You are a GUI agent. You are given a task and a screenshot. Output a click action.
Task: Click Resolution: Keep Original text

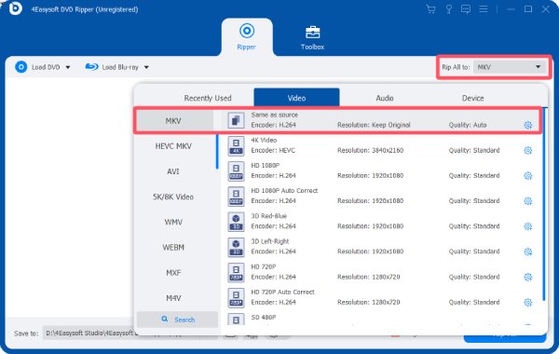[x=374, y=125]
